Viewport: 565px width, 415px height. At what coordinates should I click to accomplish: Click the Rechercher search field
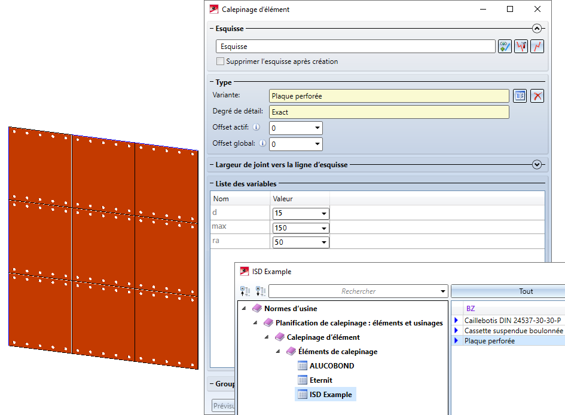tap(358, 291)
